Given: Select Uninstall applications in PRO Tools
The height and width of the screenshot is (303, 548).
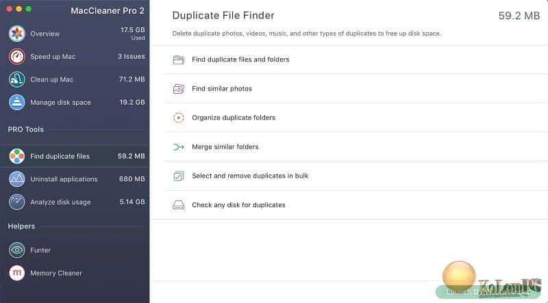Looking at the screenshot, I should click(64, 179).
